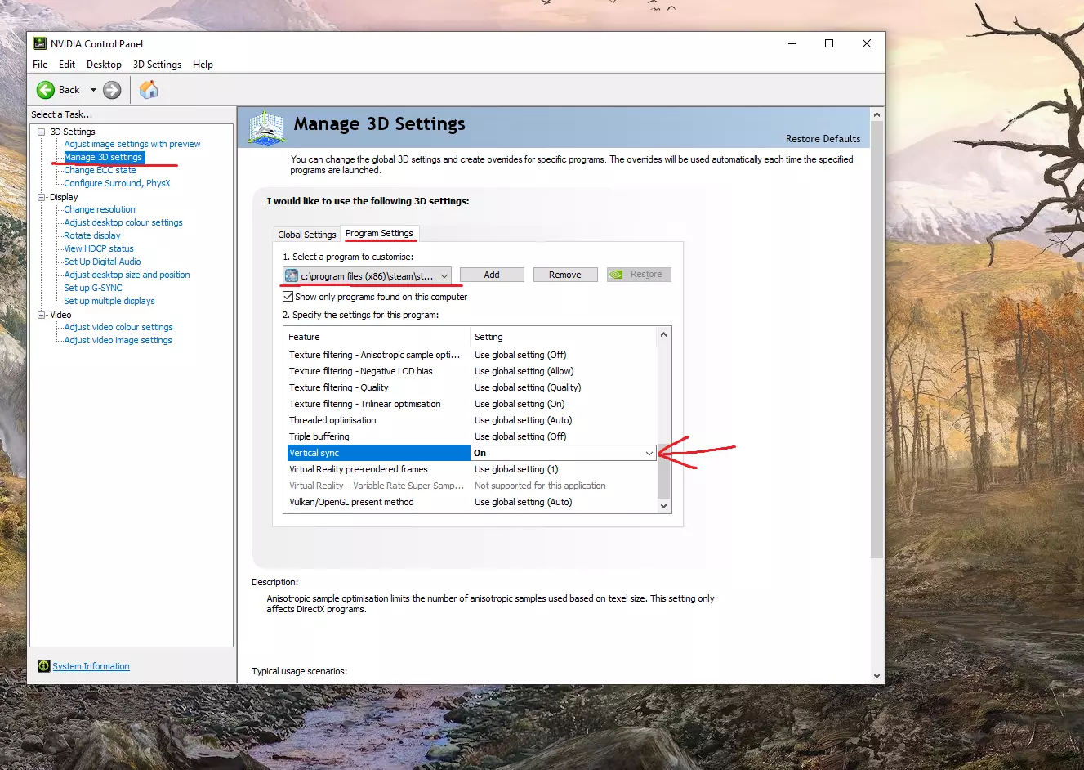Click the Restore button with NVIDIA logo
The height and width of the screenshot is (770, 1084).
(639, 275)
